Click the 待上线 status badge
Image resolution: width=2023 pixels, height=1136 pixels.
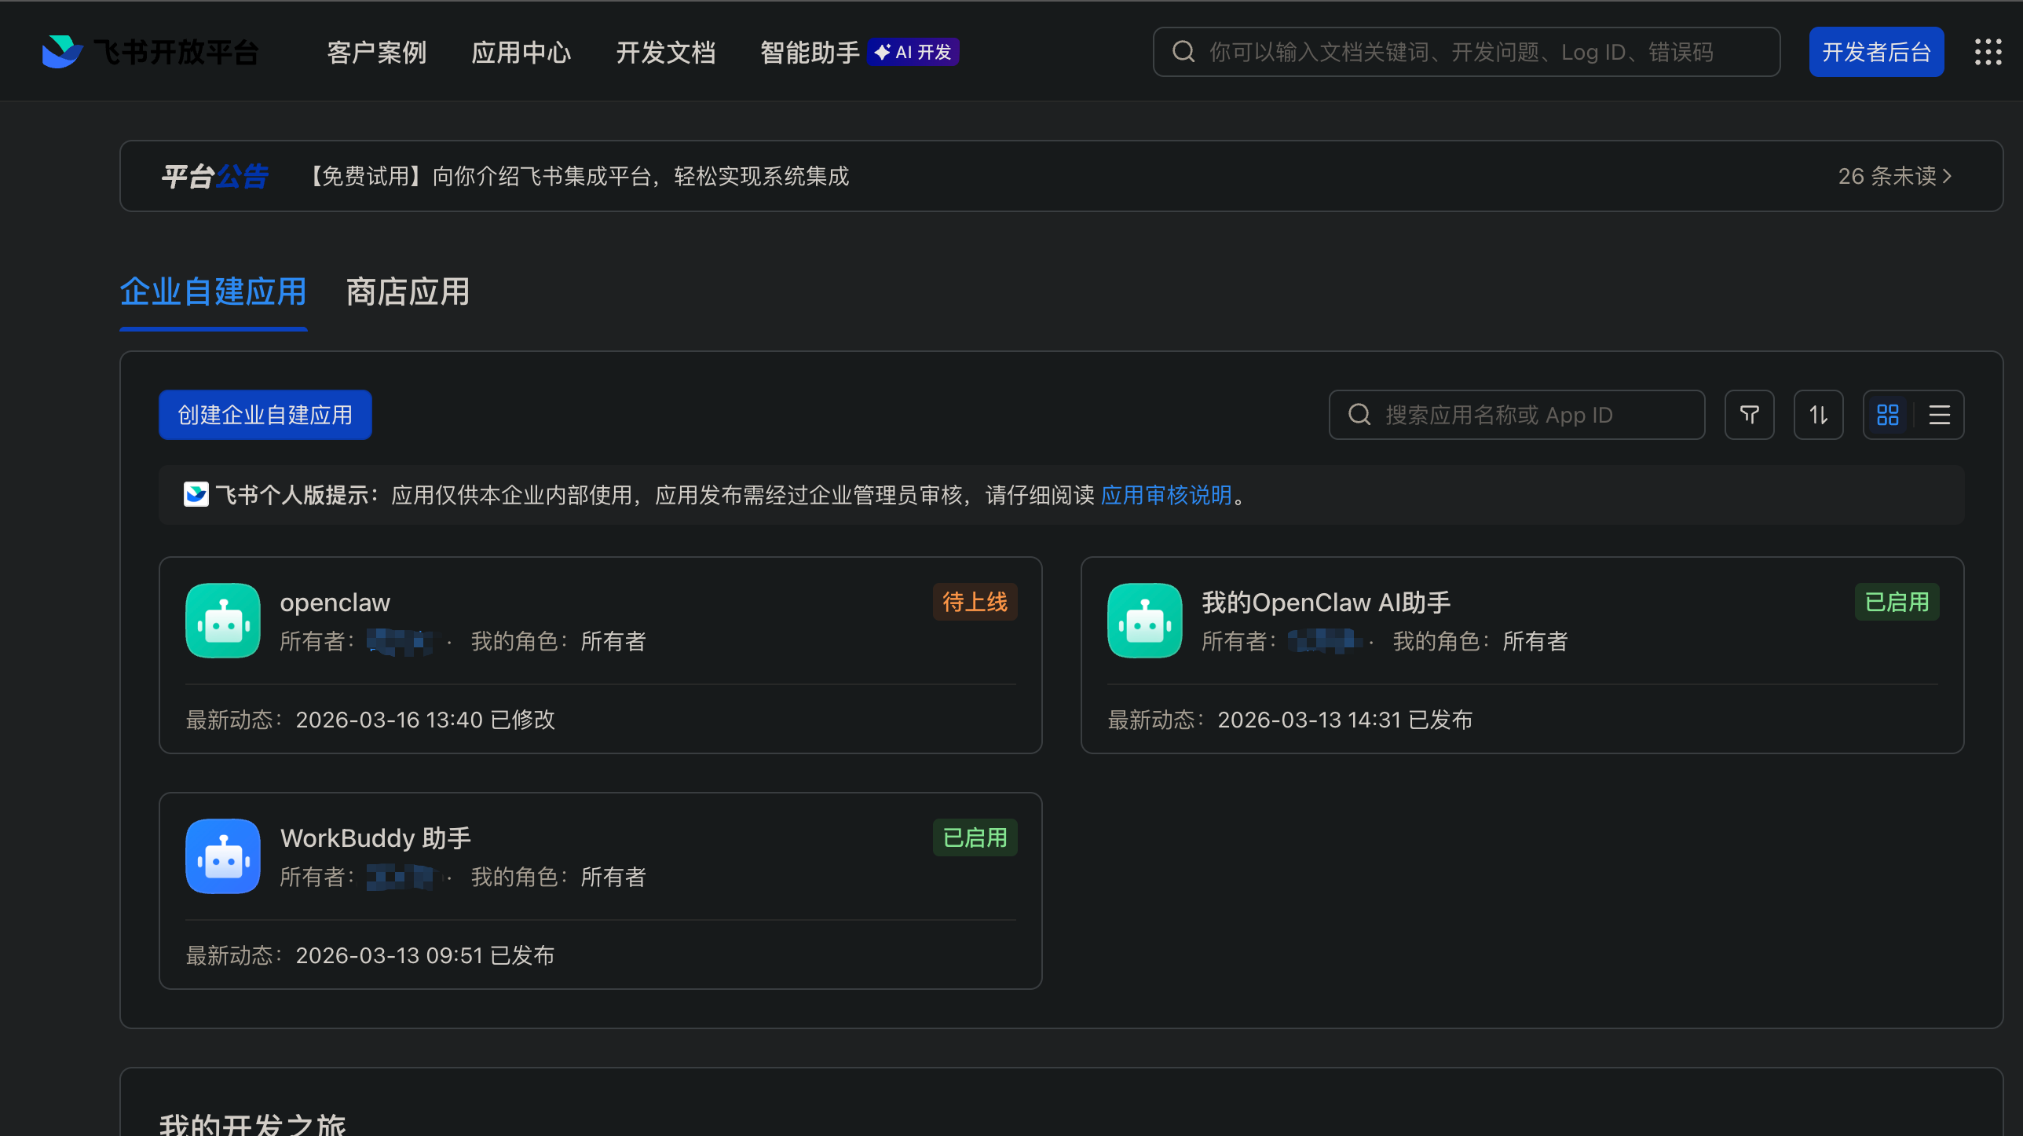(975, 602)
